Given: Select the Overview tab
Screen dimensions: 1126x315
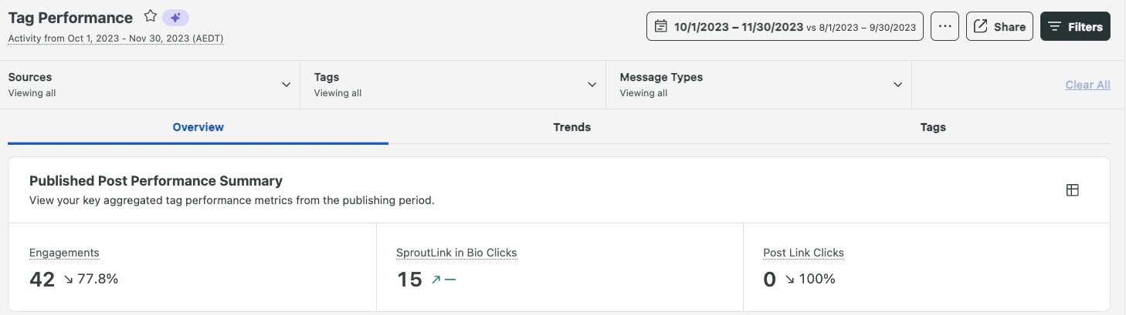Looking at the screenshot, I should tap(198, 127).
